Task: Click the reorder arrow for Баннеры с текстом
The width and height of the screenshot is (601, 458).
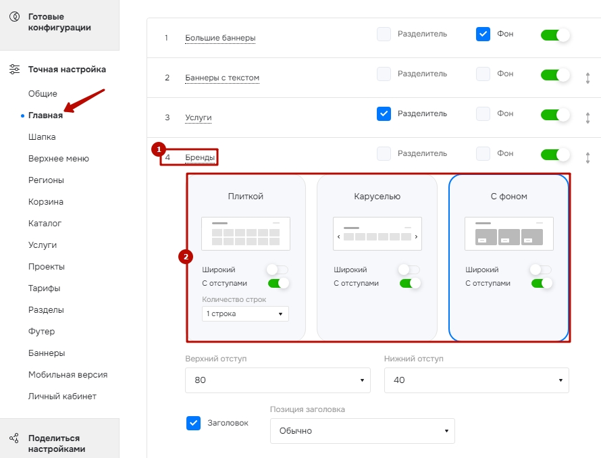Action: click(587, 78)
